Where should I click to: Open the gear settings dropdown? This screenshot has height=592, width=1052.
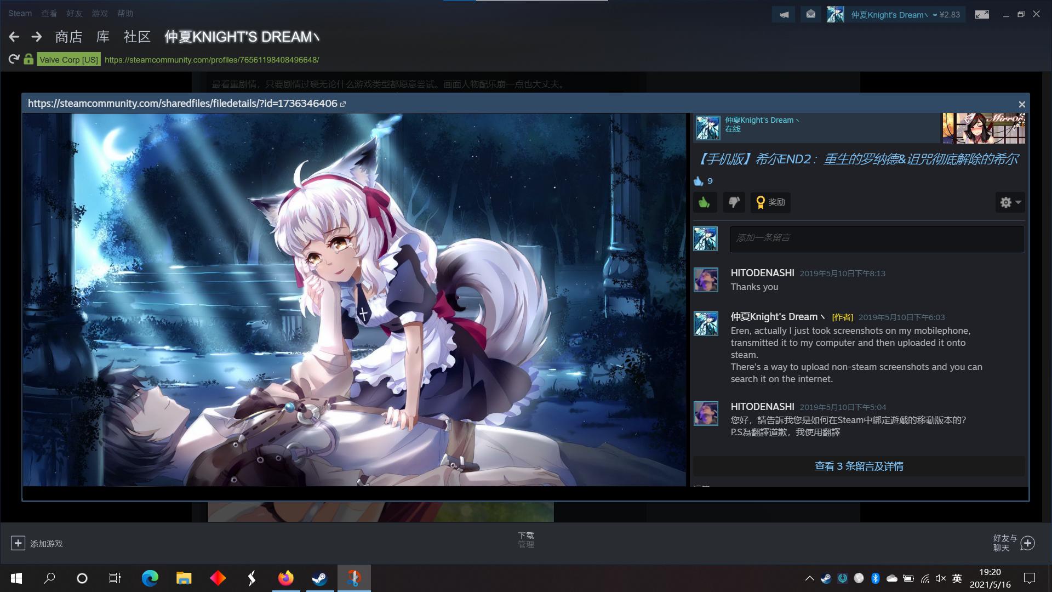[x=1010, y=202]
